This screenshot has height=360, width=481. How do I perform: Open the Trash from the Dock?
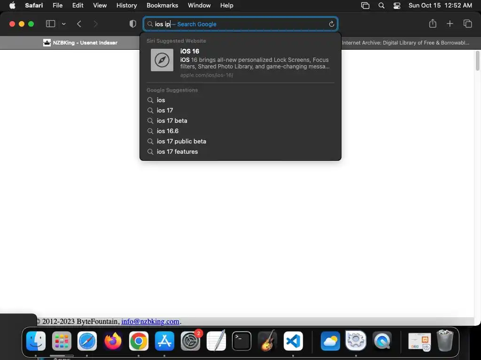pyautogui.click(x=445, y=340)
